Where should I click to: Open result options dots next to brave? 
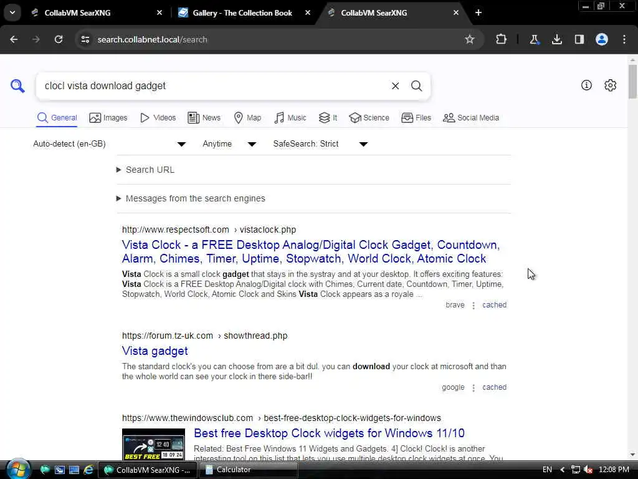pyautogui.click(x=474, y=306)
